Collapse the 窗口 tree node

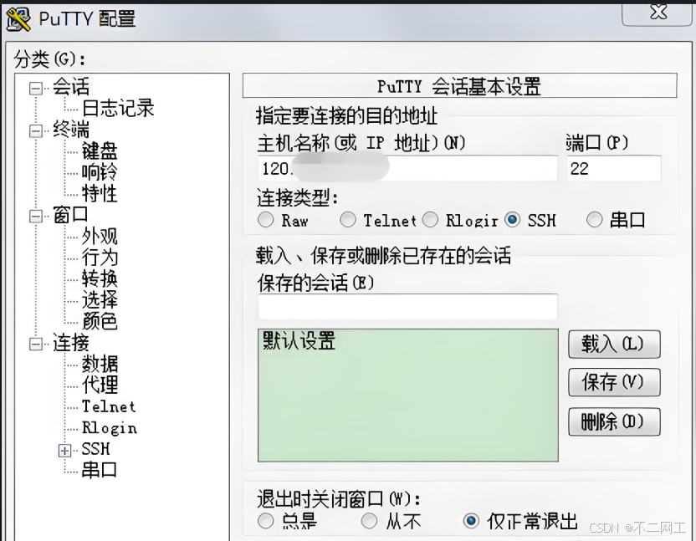[36, 216]
